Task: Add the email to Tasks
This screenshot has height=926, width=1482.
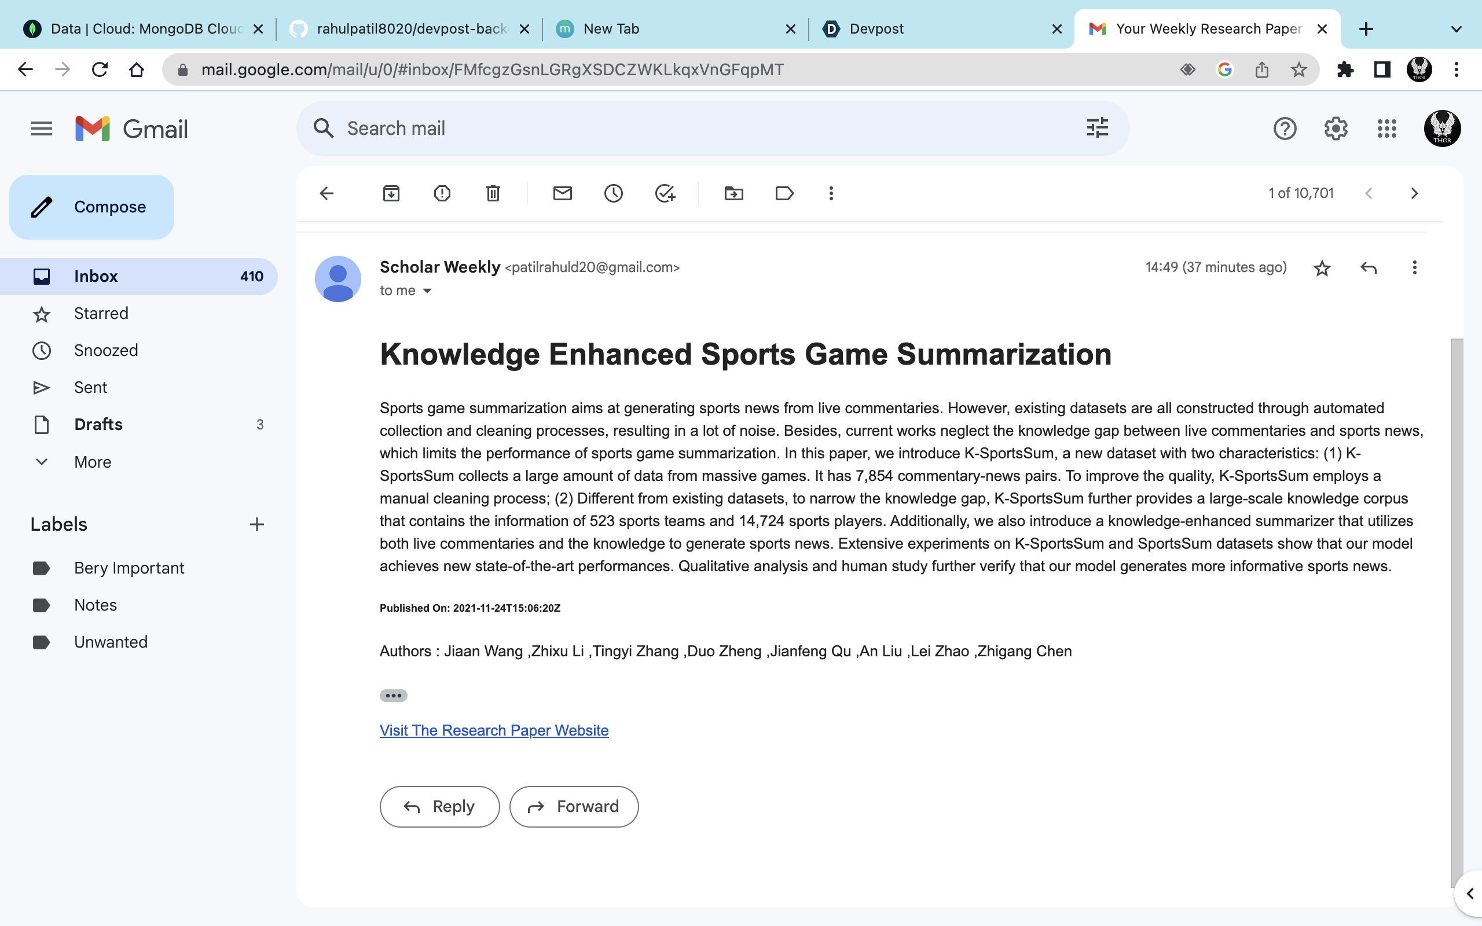Action: click(x=665, y=193)
